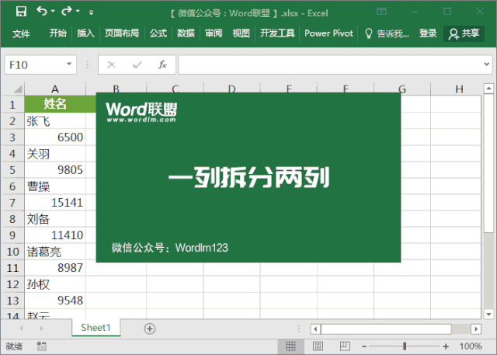Click the cell containing 刘备
Image resolution: width=497 pixels, height=355 pixels.
pyautogui.click(x=55, y=219)
